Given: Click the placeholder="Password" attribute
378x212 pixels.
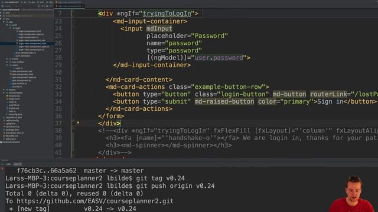Looking at the screenshot, I should 187,36.
